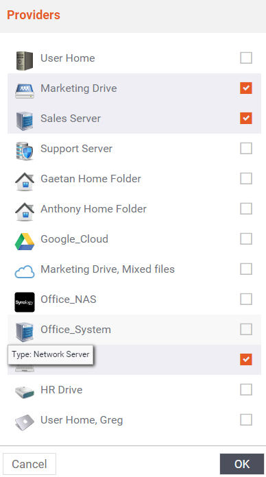The height and width of the screenshot is (477, 266).
Task: Select the Sales Server rack icon
Action: tap(25, 121)
